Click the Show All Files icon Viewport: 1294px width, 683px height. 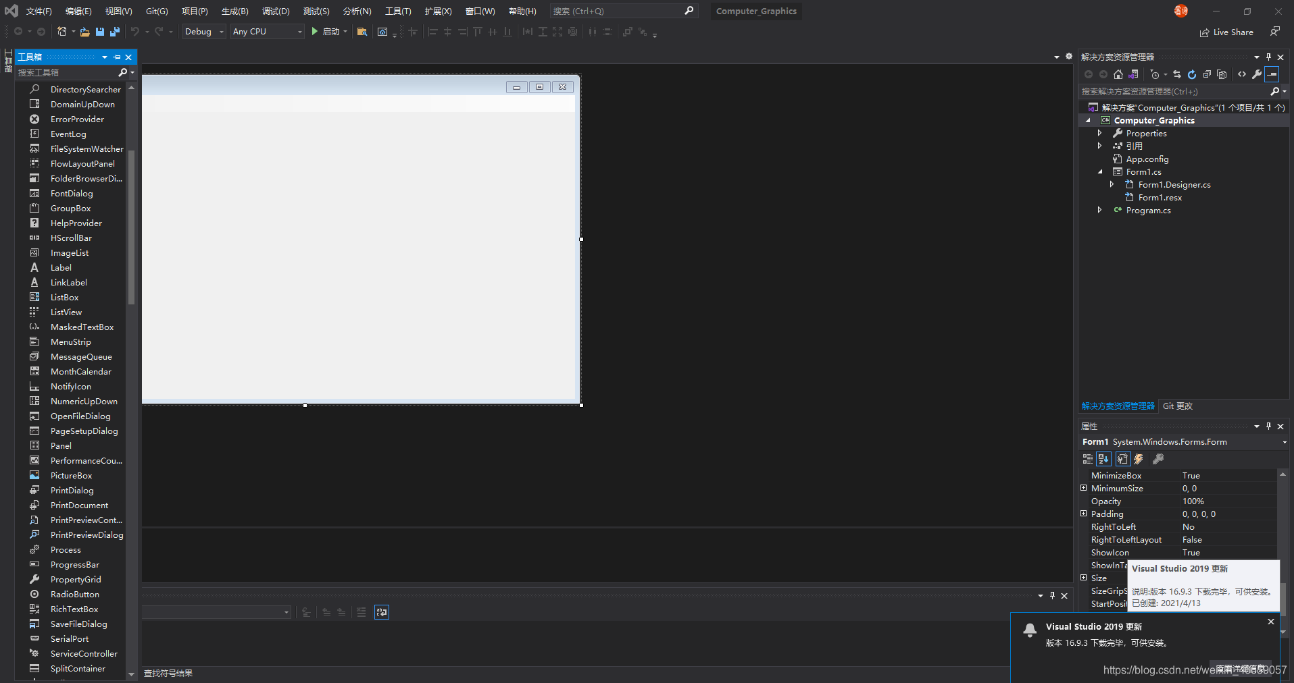[x=1222, y=74]
